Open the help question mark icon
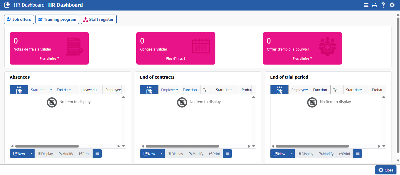 coord(383,5)
